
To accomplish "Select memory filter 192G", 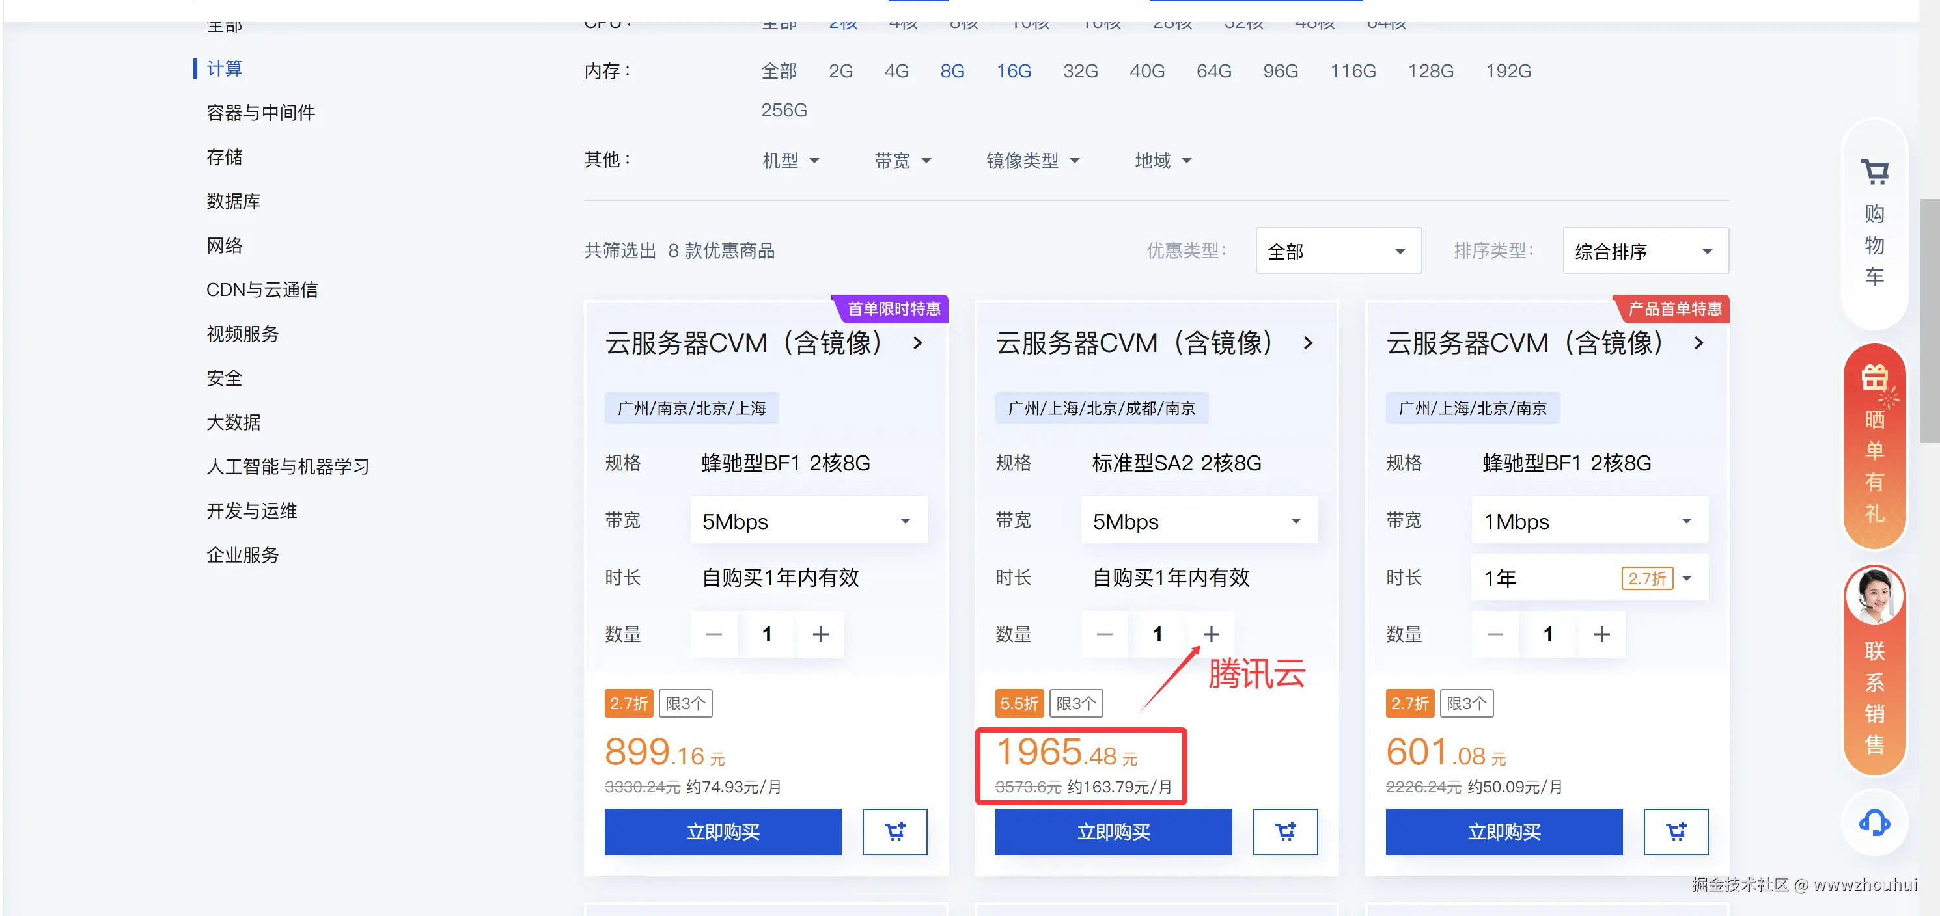I will click(1508, 71).
